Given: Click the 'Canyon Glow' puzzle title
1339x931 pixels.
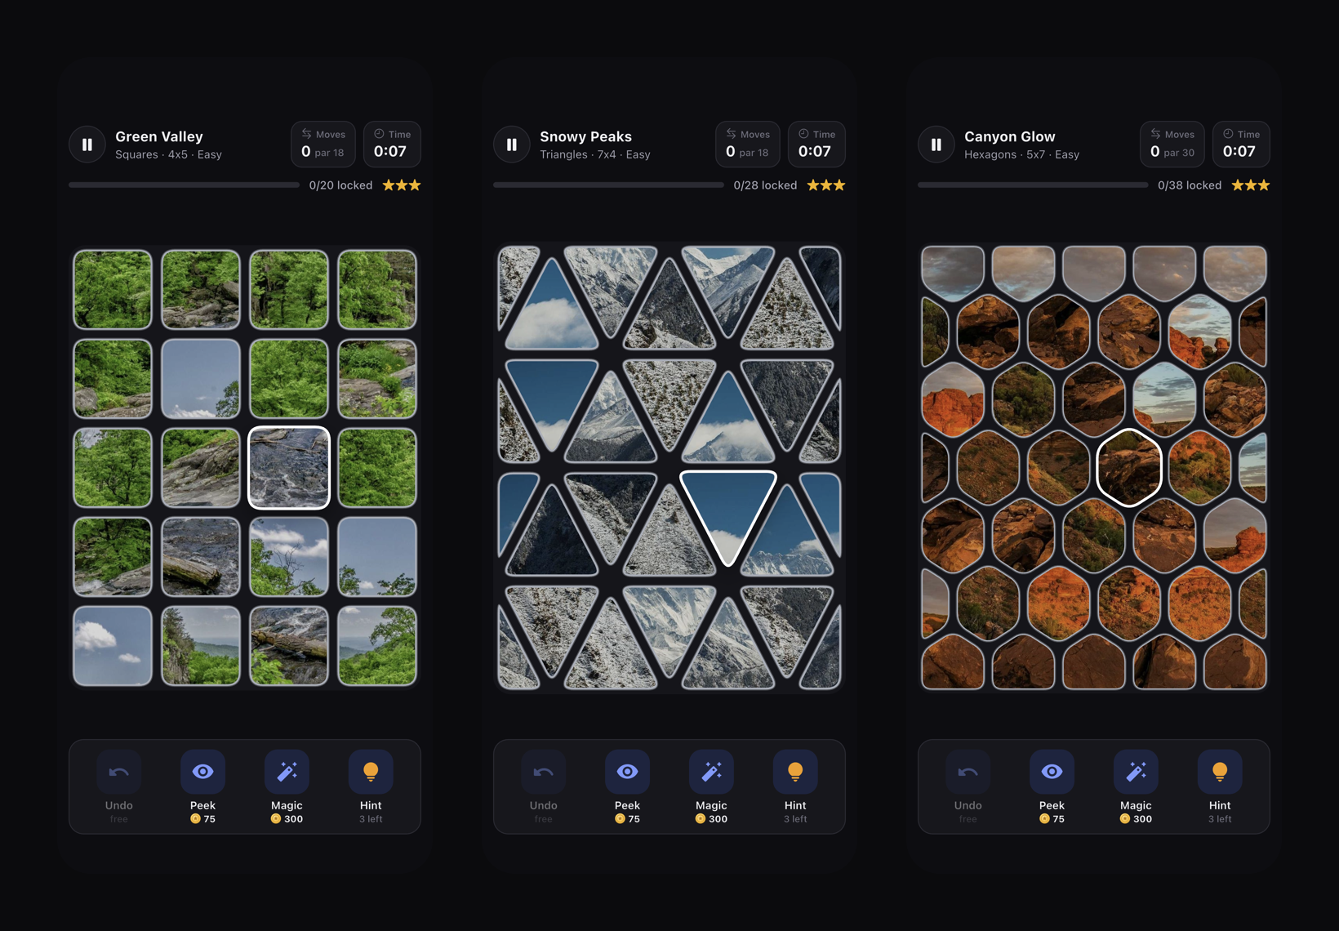Looking at the screenshot, I should click(1010, 136).
